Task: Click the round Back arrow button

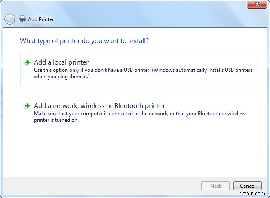Action: pos(9,19)
